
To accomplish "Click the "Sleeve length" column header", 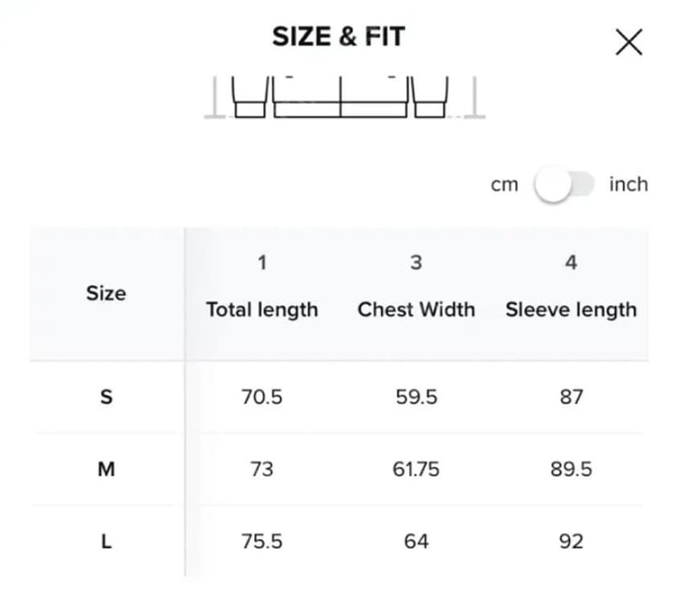I will click(570, 309).
